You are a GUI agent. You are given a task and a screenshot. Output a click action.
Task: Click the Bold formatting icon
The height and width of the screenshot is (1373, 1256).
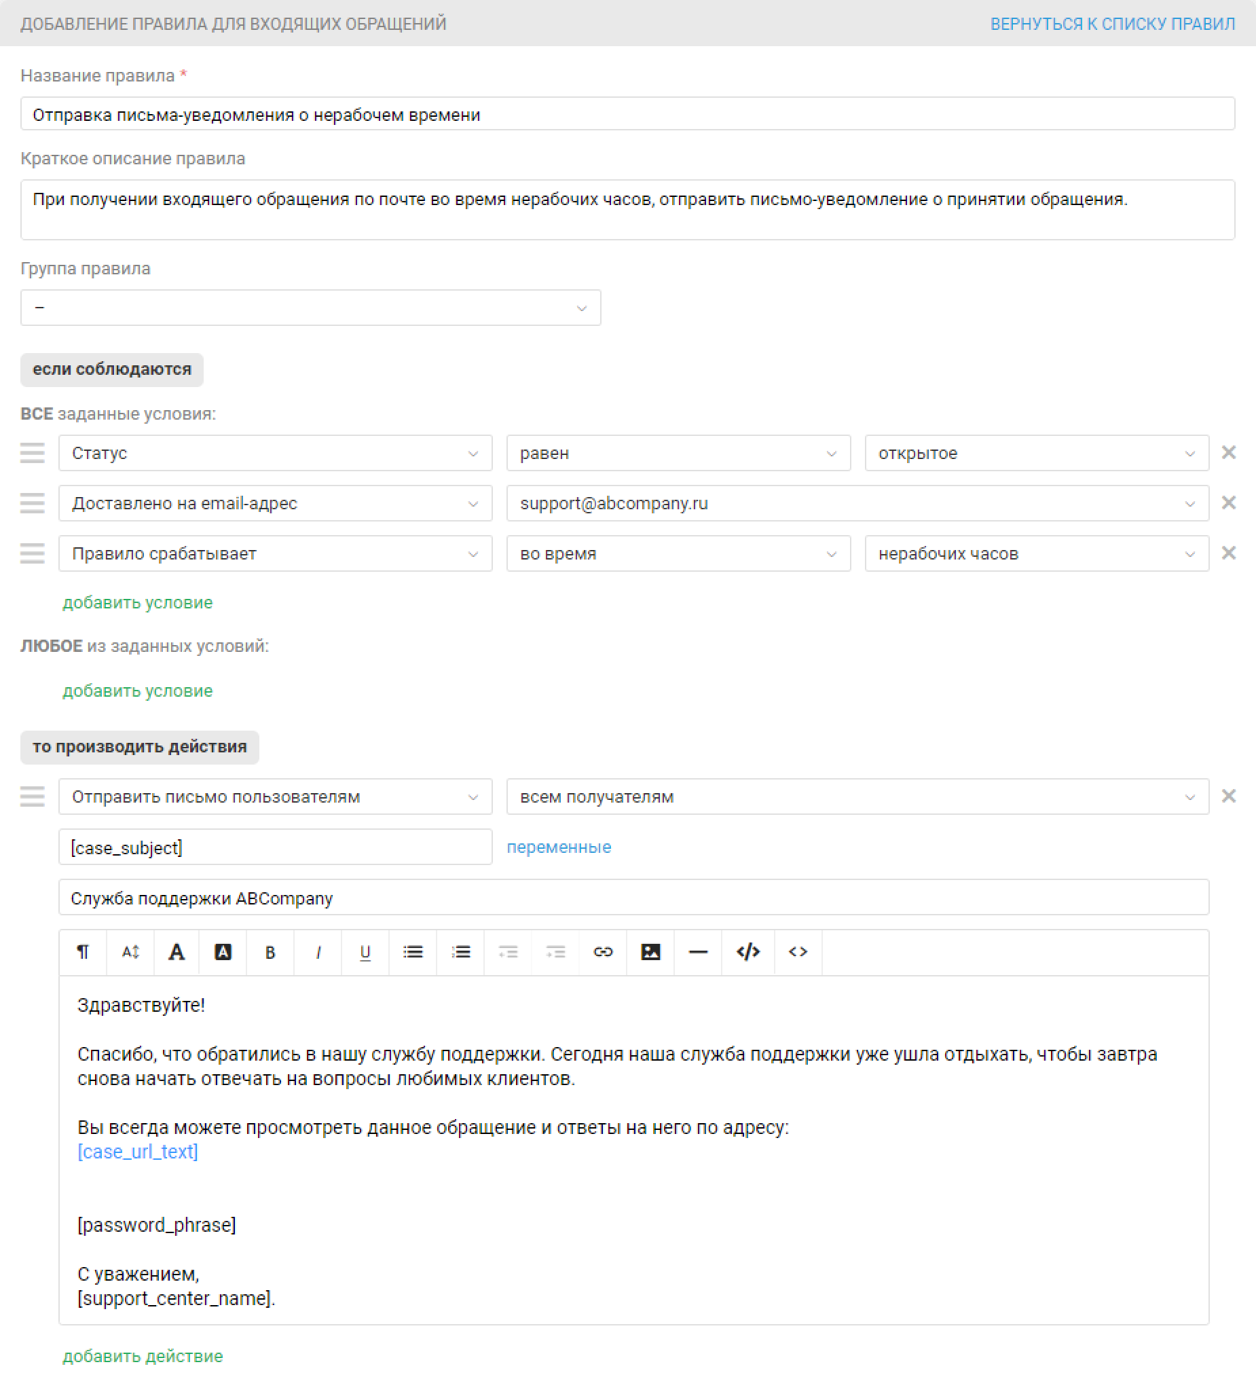click(x=270, y=952)
